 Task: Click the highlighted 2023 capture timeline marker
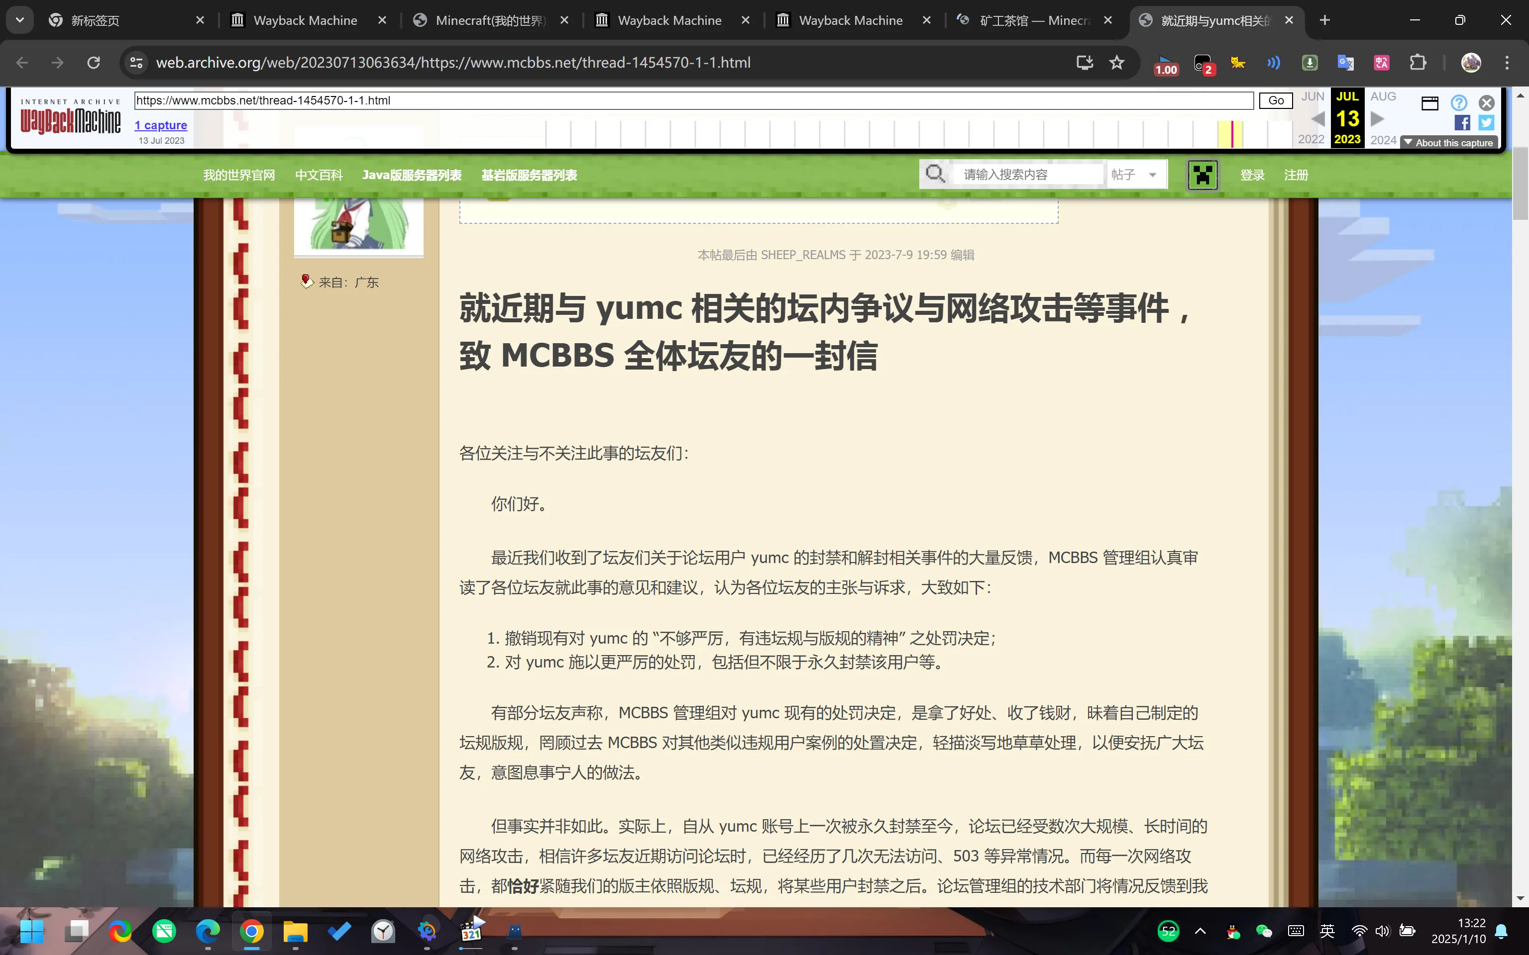pos(1231,134)
